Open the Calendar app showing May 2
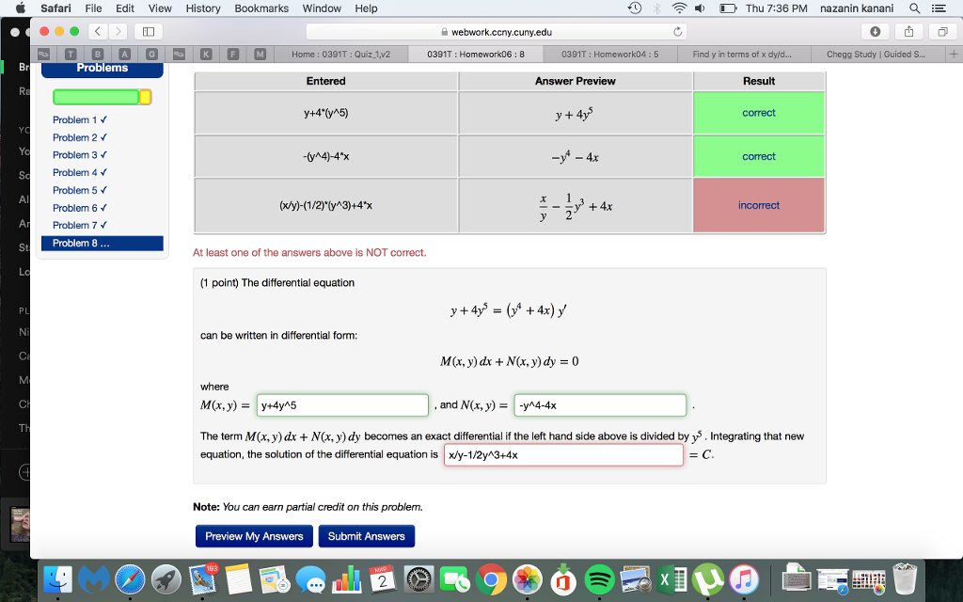 click(380, 581)
